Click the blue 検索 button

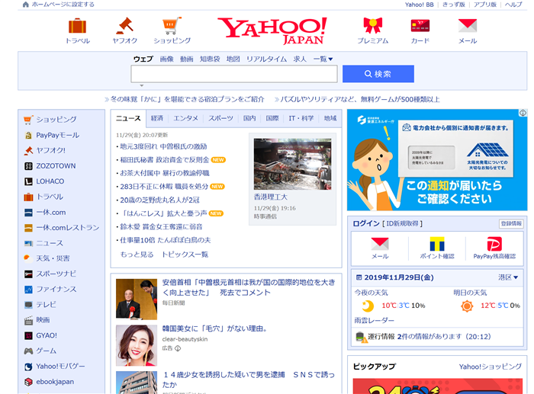point(378,74)
